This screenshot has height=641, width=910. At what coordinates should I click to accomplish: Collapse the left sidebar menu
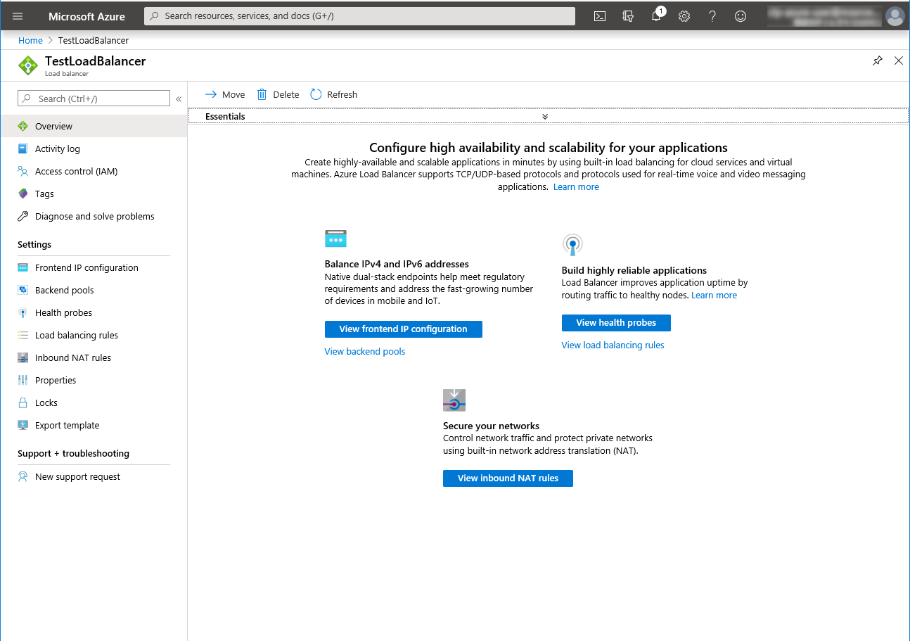(179, 99)
